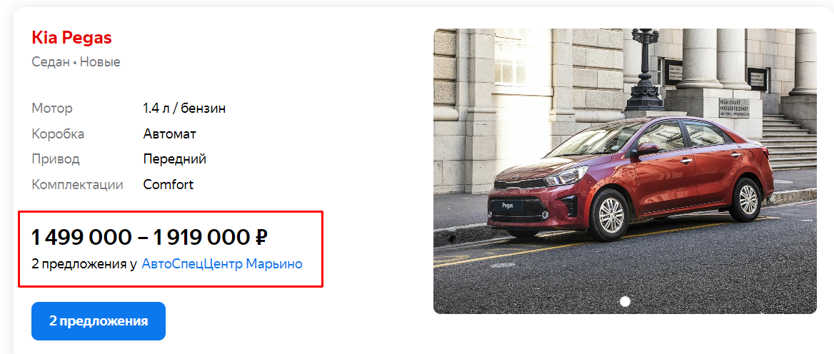
Task: Open the Kia Pegas title link
Action: 71,39
